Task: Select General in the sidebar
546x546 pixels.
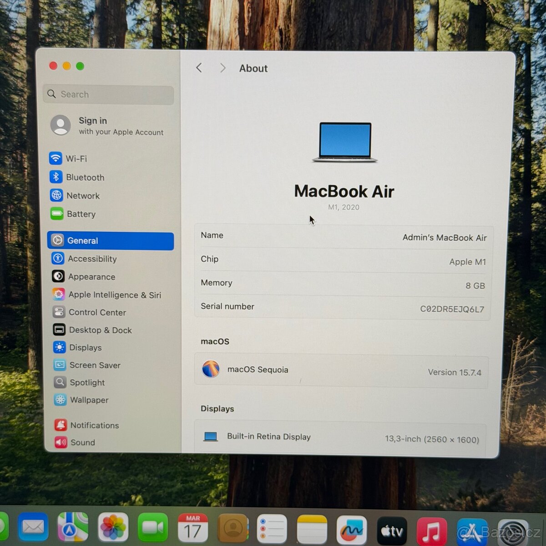Action: coord(111,241)
